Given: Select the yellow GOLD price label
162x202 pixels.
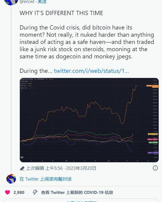Looking at the screenshot, I should (153, 134).
